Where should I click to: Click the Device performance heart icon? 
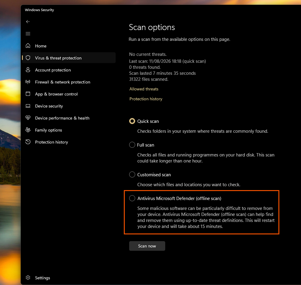28,118
